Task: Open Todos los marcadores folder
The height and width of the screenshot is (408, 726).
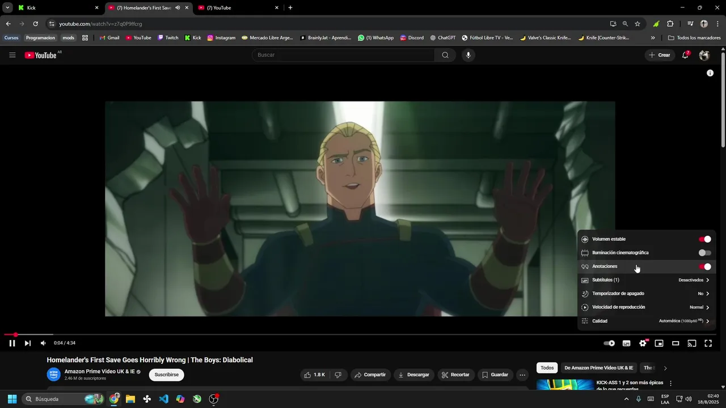Action: [694, 38]
